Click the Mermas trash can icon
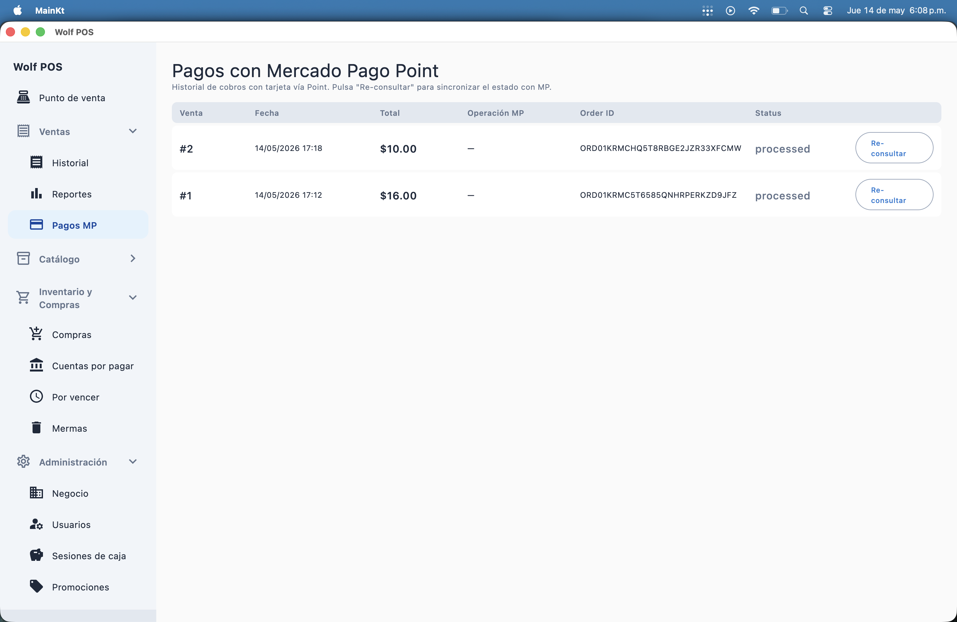This screenshot has width=957, height=622. (36, 427)
